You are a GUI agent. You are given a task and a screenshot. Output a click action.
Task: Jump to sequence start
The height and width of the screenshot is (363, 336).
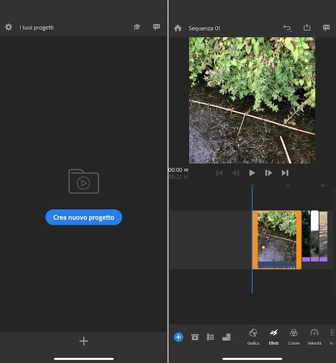(219, 173)
